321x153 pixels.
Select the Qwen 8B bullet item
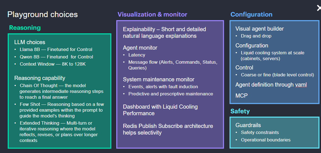click(x=56, y=57)
